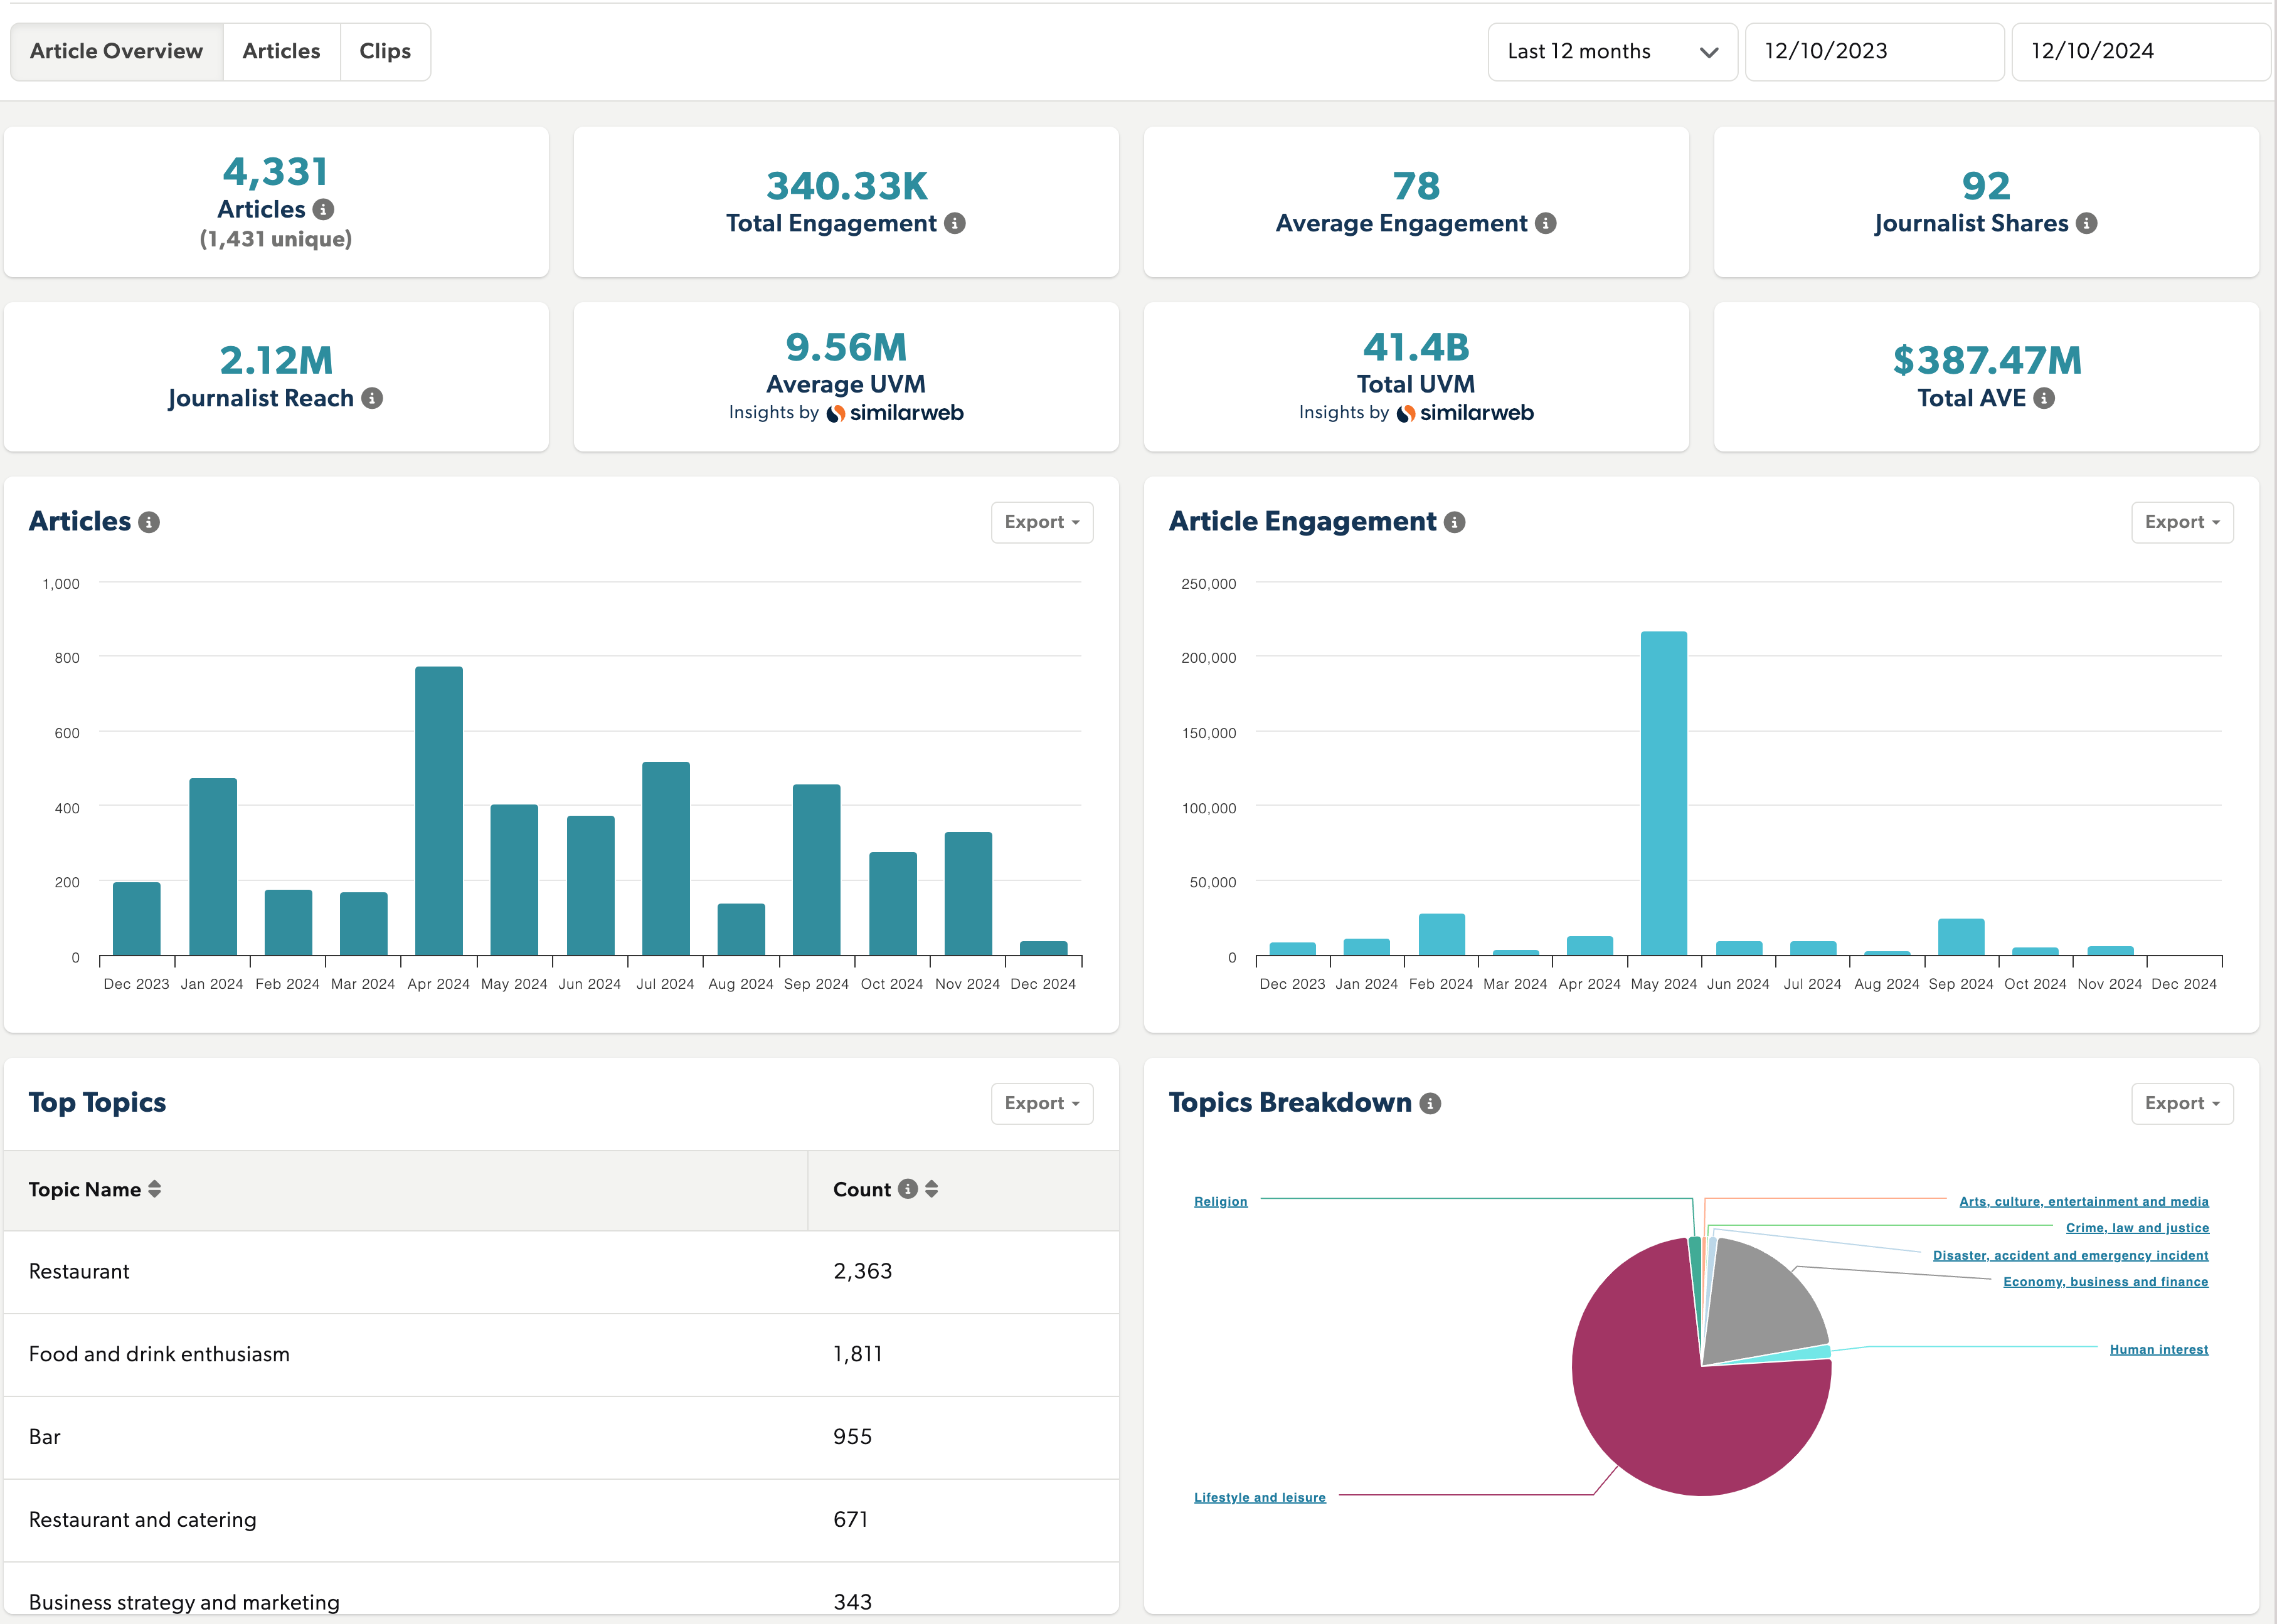Click Average Engagement info icon

[1546, 223]
